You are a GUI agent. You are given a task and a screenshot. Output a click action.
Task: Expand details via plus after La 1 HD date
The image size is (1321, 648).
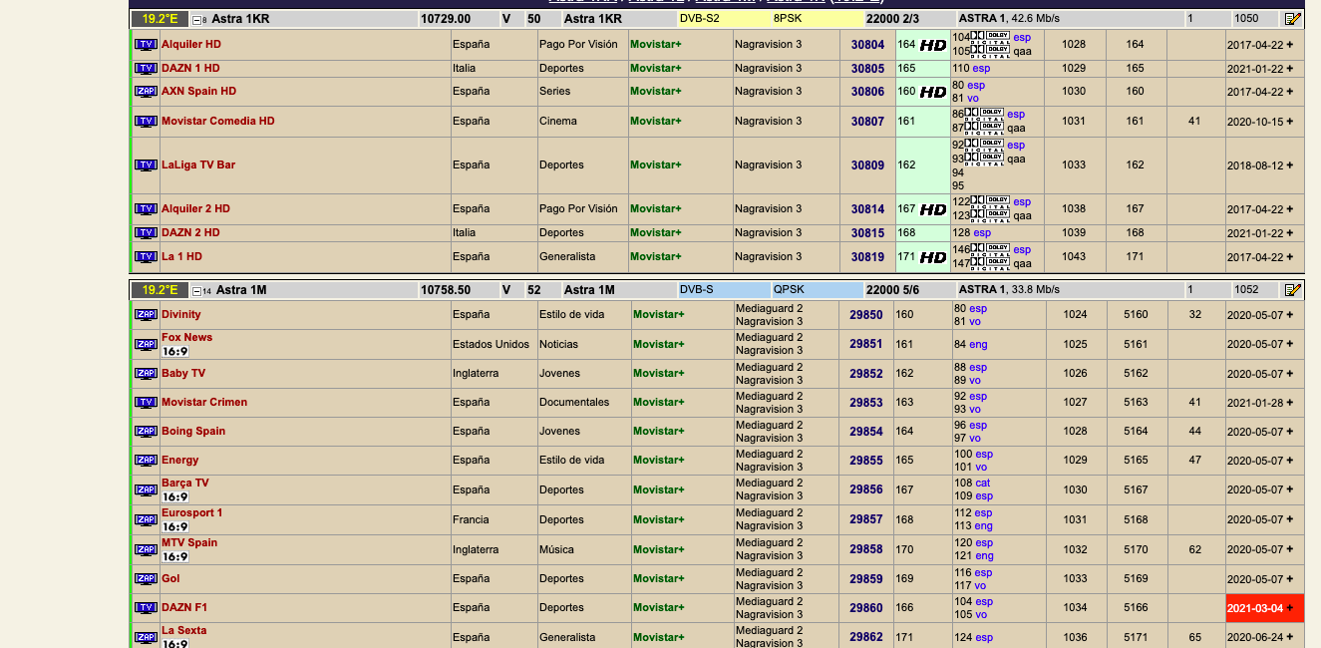[x=1289, y=257]
